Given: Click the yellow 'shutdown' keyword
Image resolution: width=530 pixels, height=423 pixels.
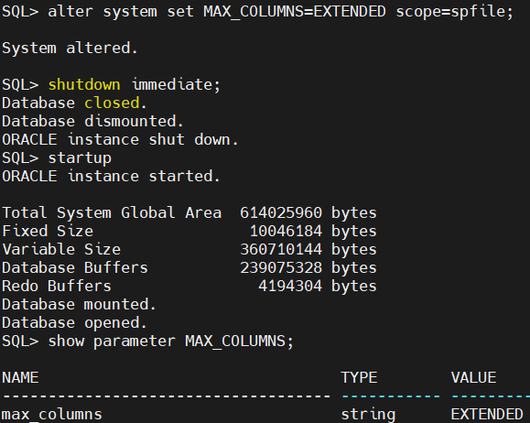Looking at the screenshot, I should (84, 84).
